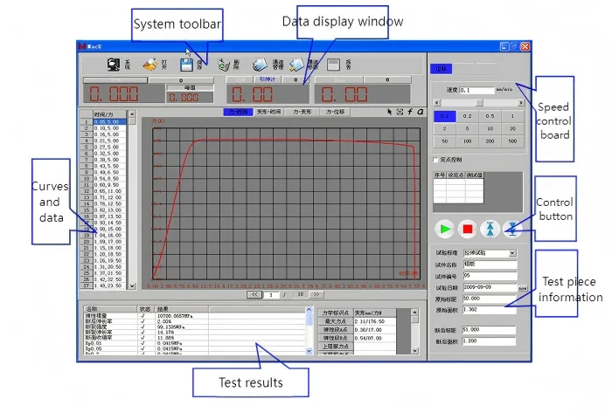Select the blue displacement tab in right panel
Image resolution: width=612 pixels, height=419 pixels.
click(441, 69)
